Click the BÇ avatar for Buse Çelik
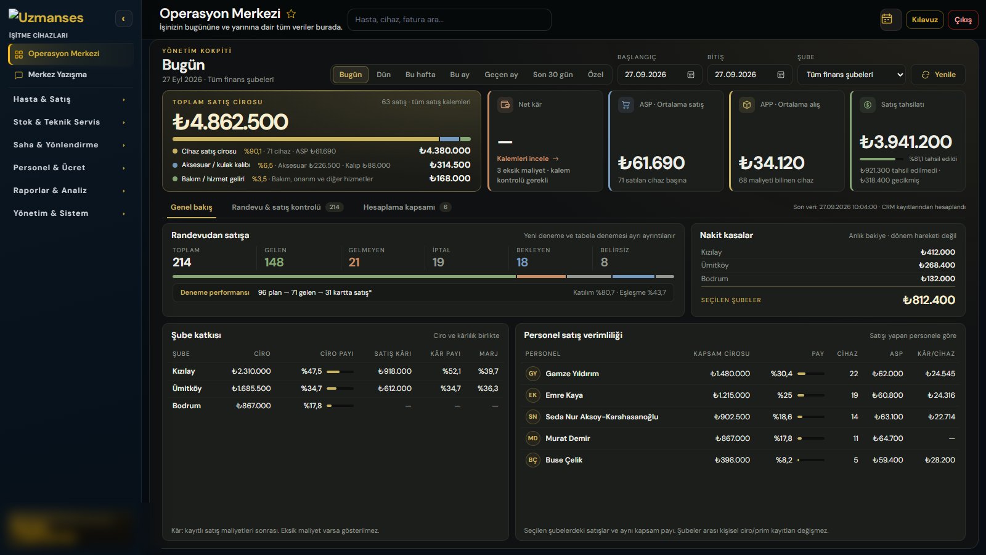This screenshot has height=555, width=986. click(532, 460)
